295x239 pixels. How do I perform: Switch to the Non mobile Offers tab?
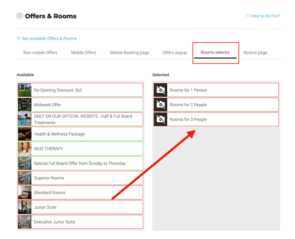(40, 53)
